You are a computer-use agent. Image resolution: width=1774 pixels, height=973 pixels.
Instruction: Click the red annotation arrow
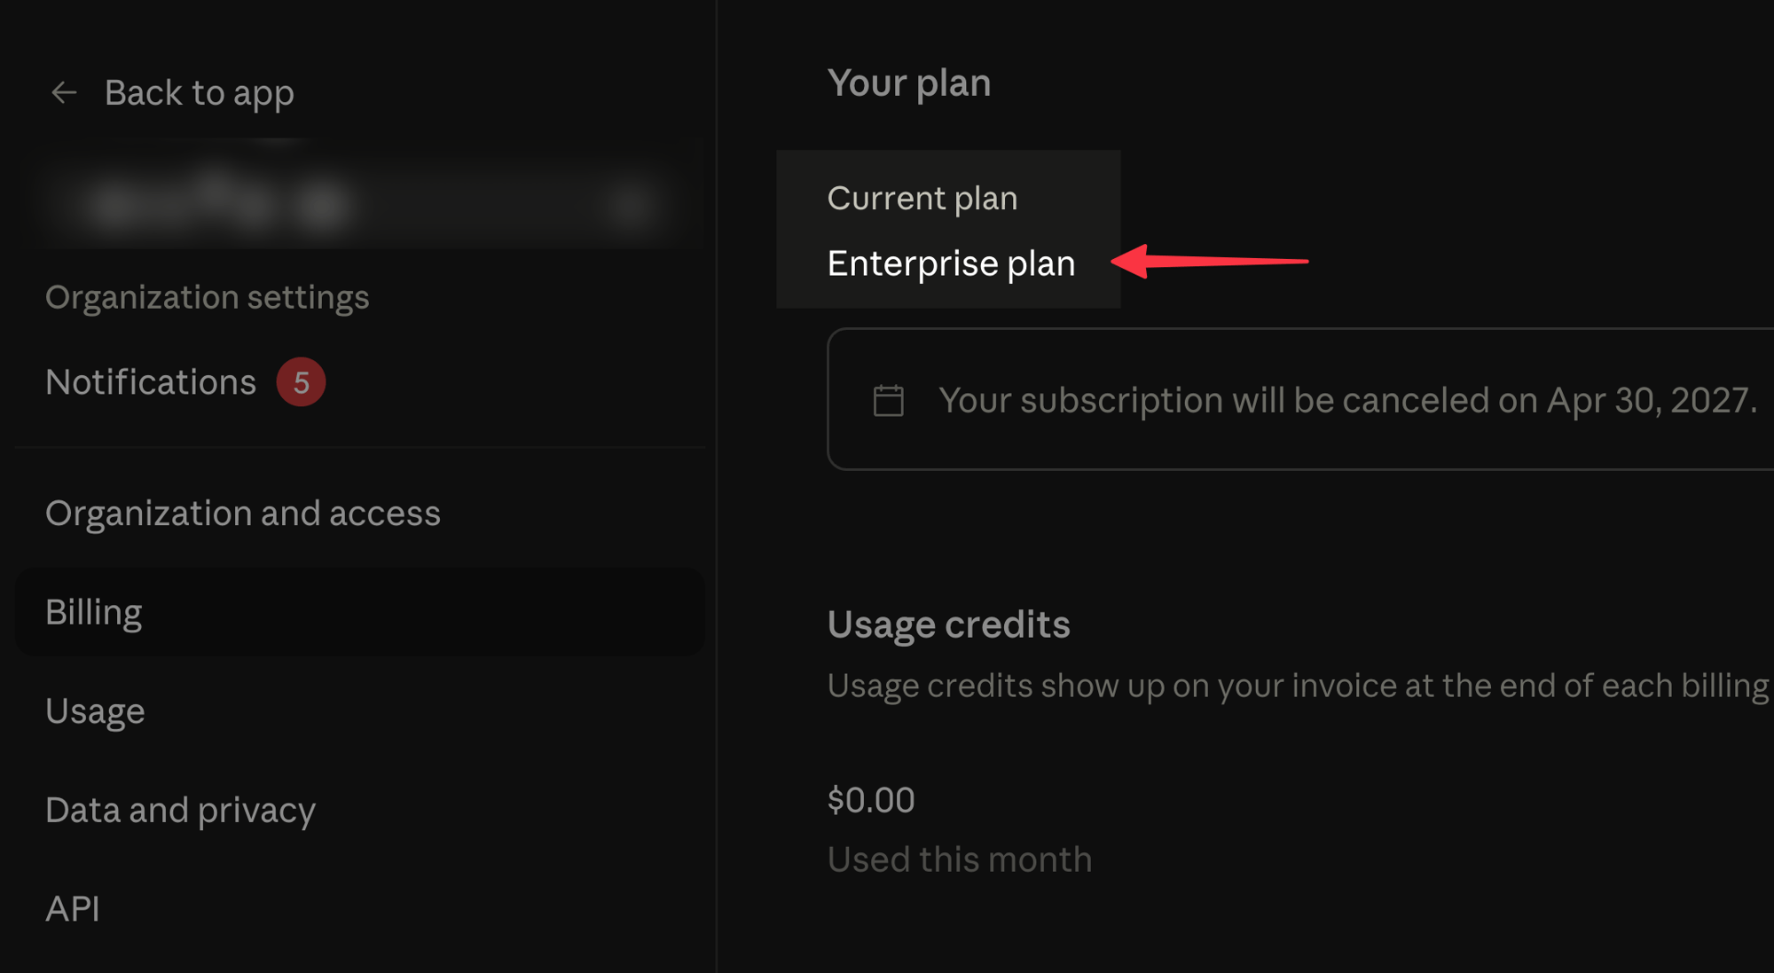pyautogui.click(x=1209, y=262)
